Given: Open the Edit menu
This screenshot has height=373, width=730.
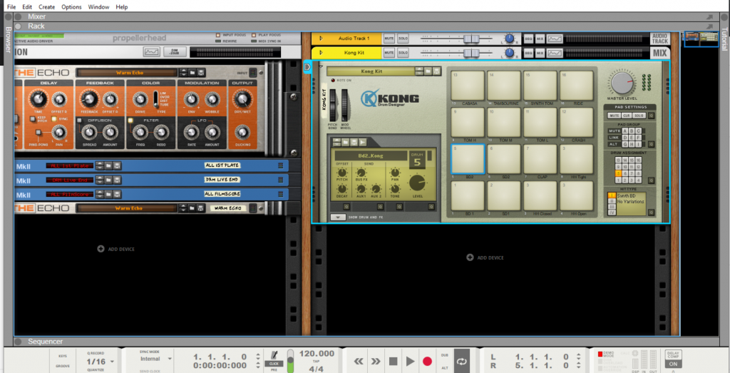Looking at the screenshot, I should tap(28, 7).
